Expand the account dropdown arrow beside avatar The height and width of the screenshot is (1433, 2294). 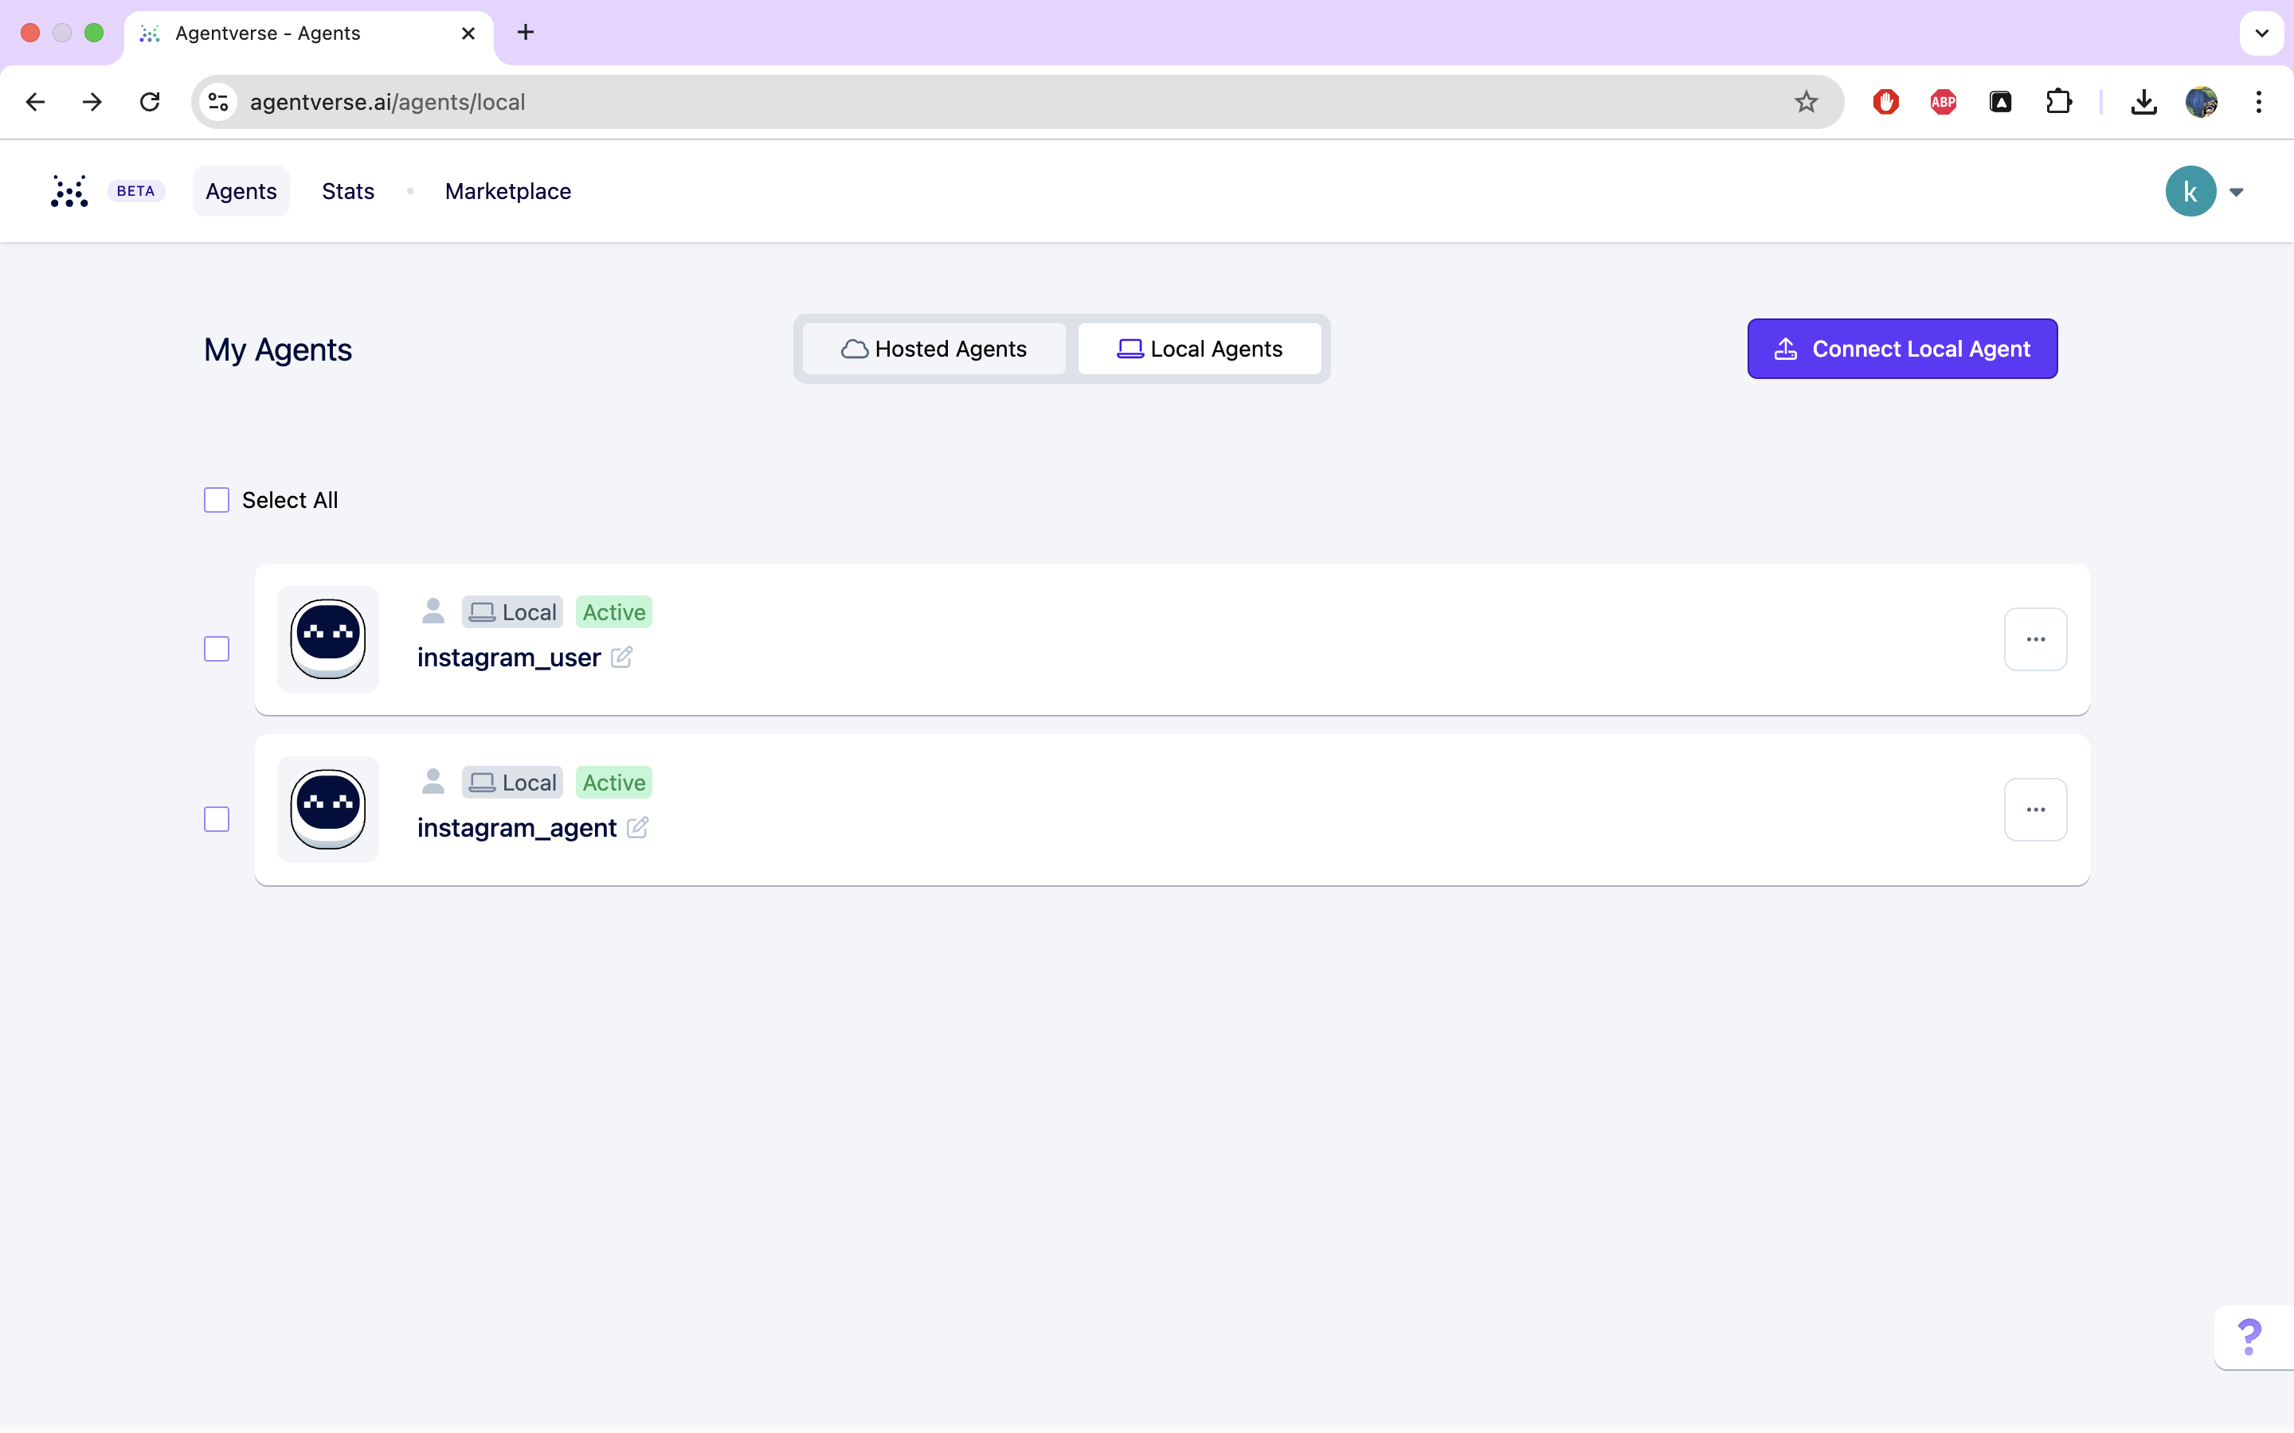click(2236, 193)
